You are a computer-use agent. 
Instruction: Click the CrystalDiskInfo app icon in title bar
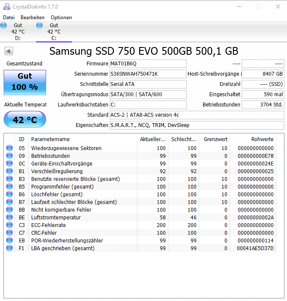pos(7,6)
